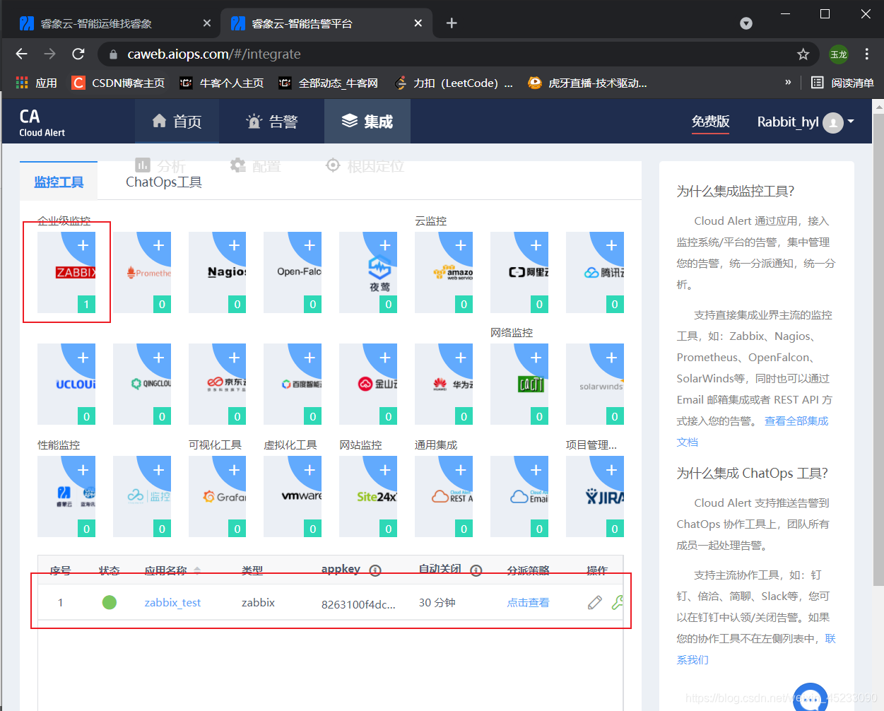Open the Chrome three-dot menu

866,54
